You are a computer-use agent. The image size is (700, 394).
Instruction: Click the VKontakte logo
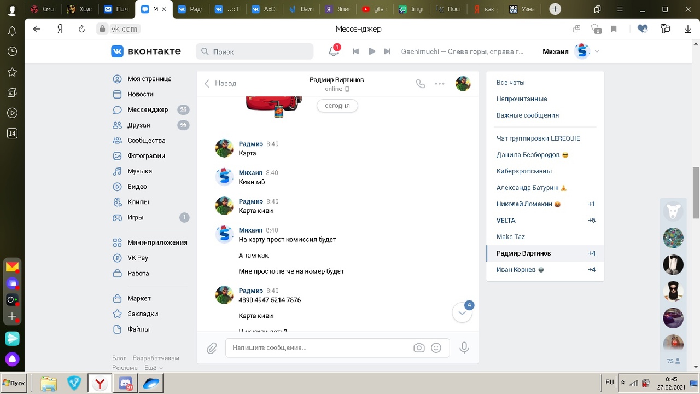pos(146,51)
